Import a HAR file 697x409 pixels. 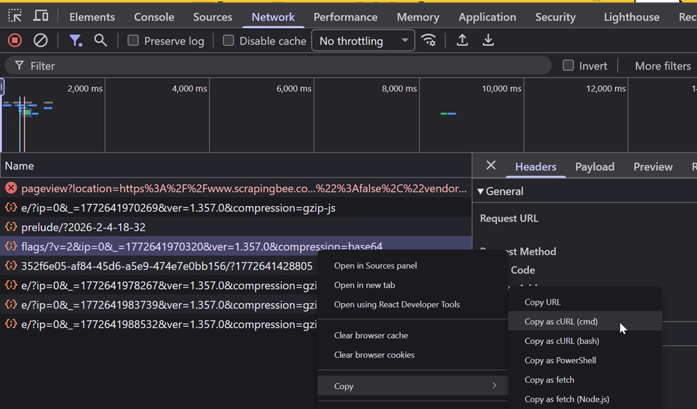click(x=462, y=40)
